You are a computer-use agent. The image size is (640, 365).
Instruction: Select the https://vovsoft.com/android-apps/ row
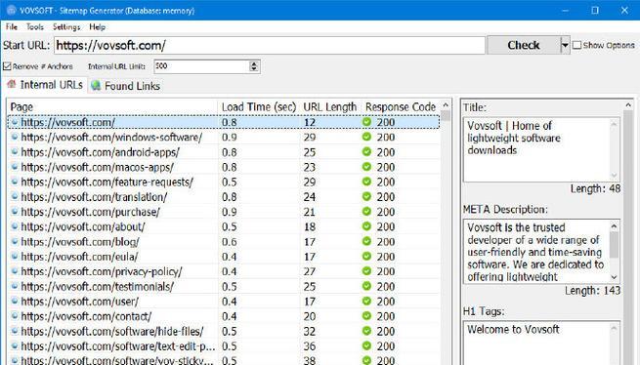(224, 151)
